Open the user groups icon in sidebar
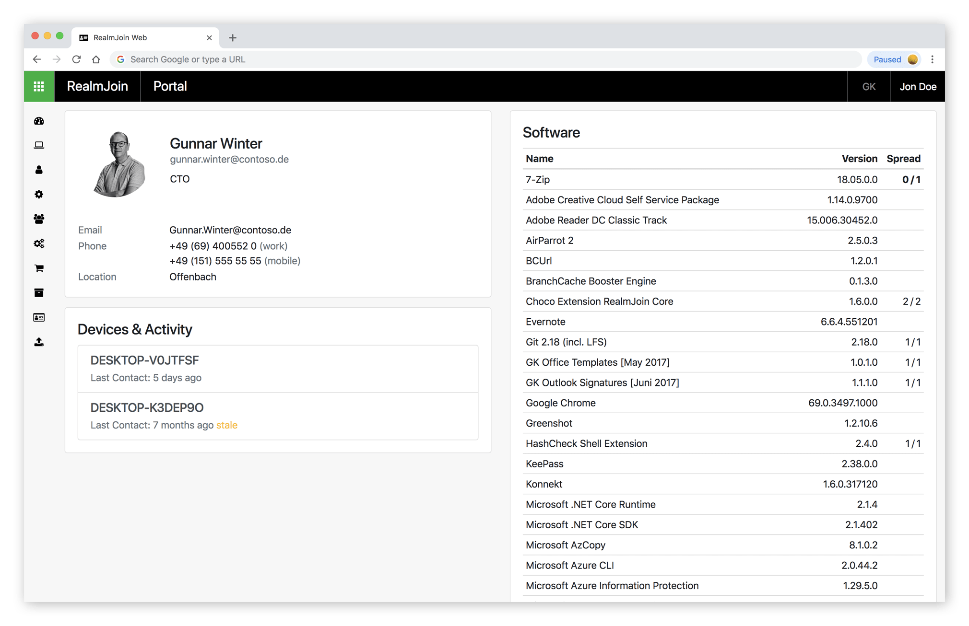This screenshot has width=969, height=626. point(39,219)
